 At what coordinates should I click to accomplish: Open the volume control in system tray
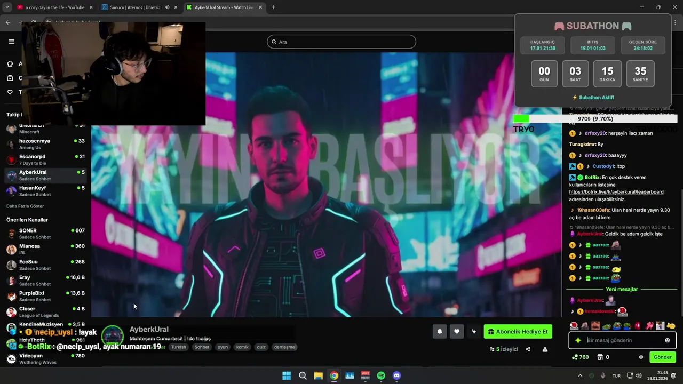pos(639,375)
